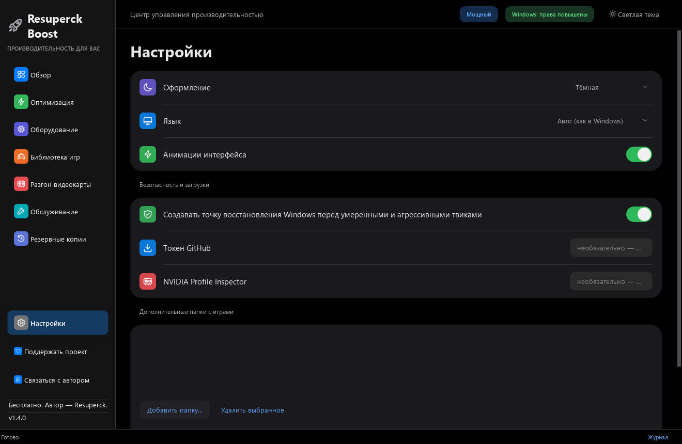Click the monitor icon beside Язык
Image resolution: width=682 pixels, height=444 pixels.
click(148, 121)
